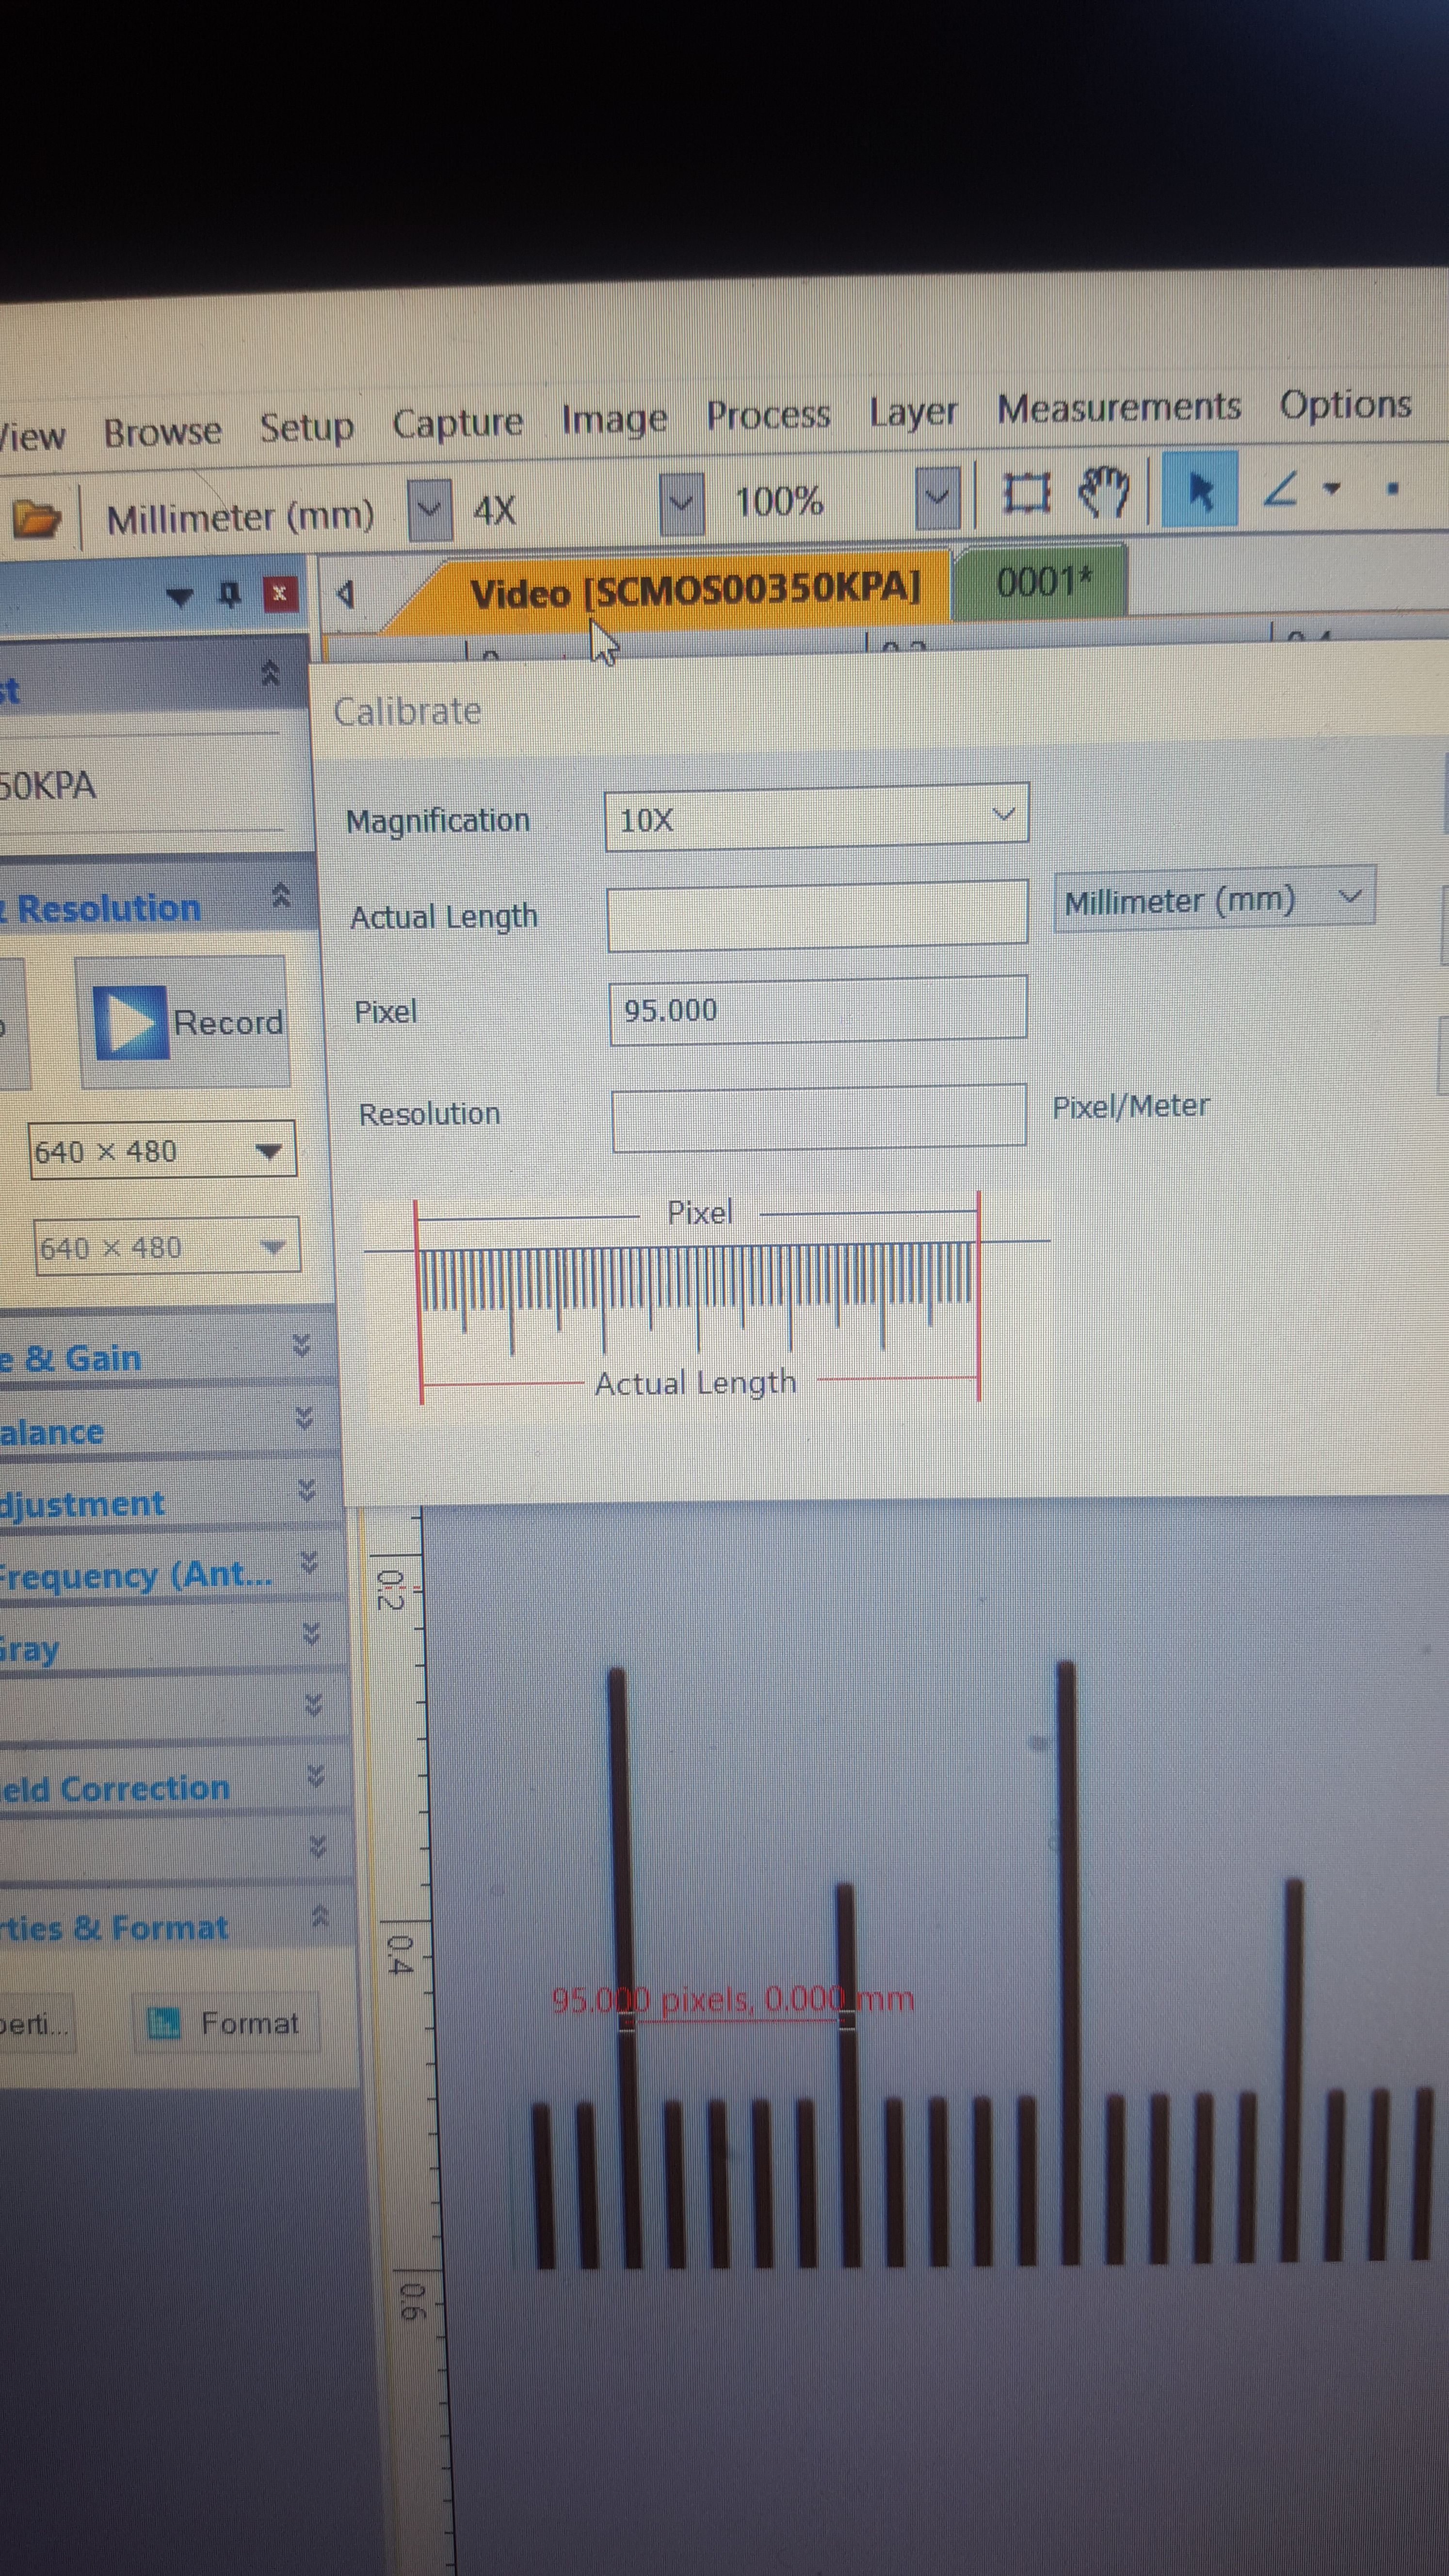This screenshot has height=2576, width=1449.
Task: Collapse the camera list section
Action: (x=270, y=673)
